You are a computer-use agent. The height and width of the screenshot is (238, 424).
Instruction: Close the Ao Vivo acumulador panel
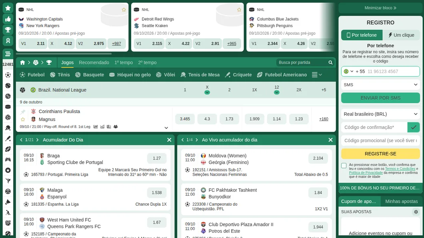[x=330, y=140]
